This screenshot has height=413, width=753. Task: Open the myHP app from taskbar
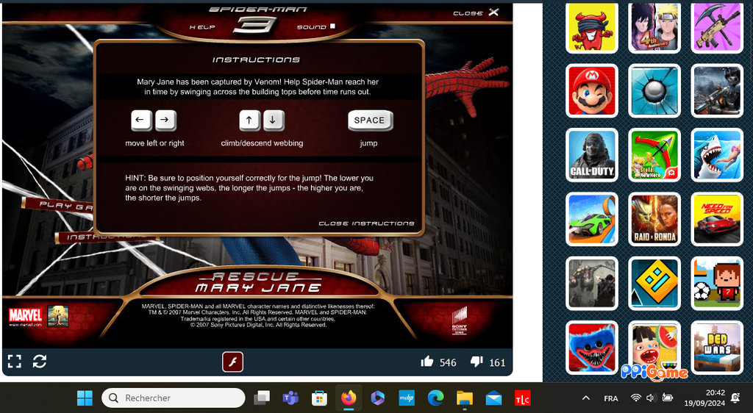(407, 398)
